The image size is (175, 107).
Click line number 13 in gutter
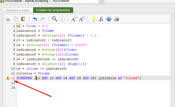[13, 83]
